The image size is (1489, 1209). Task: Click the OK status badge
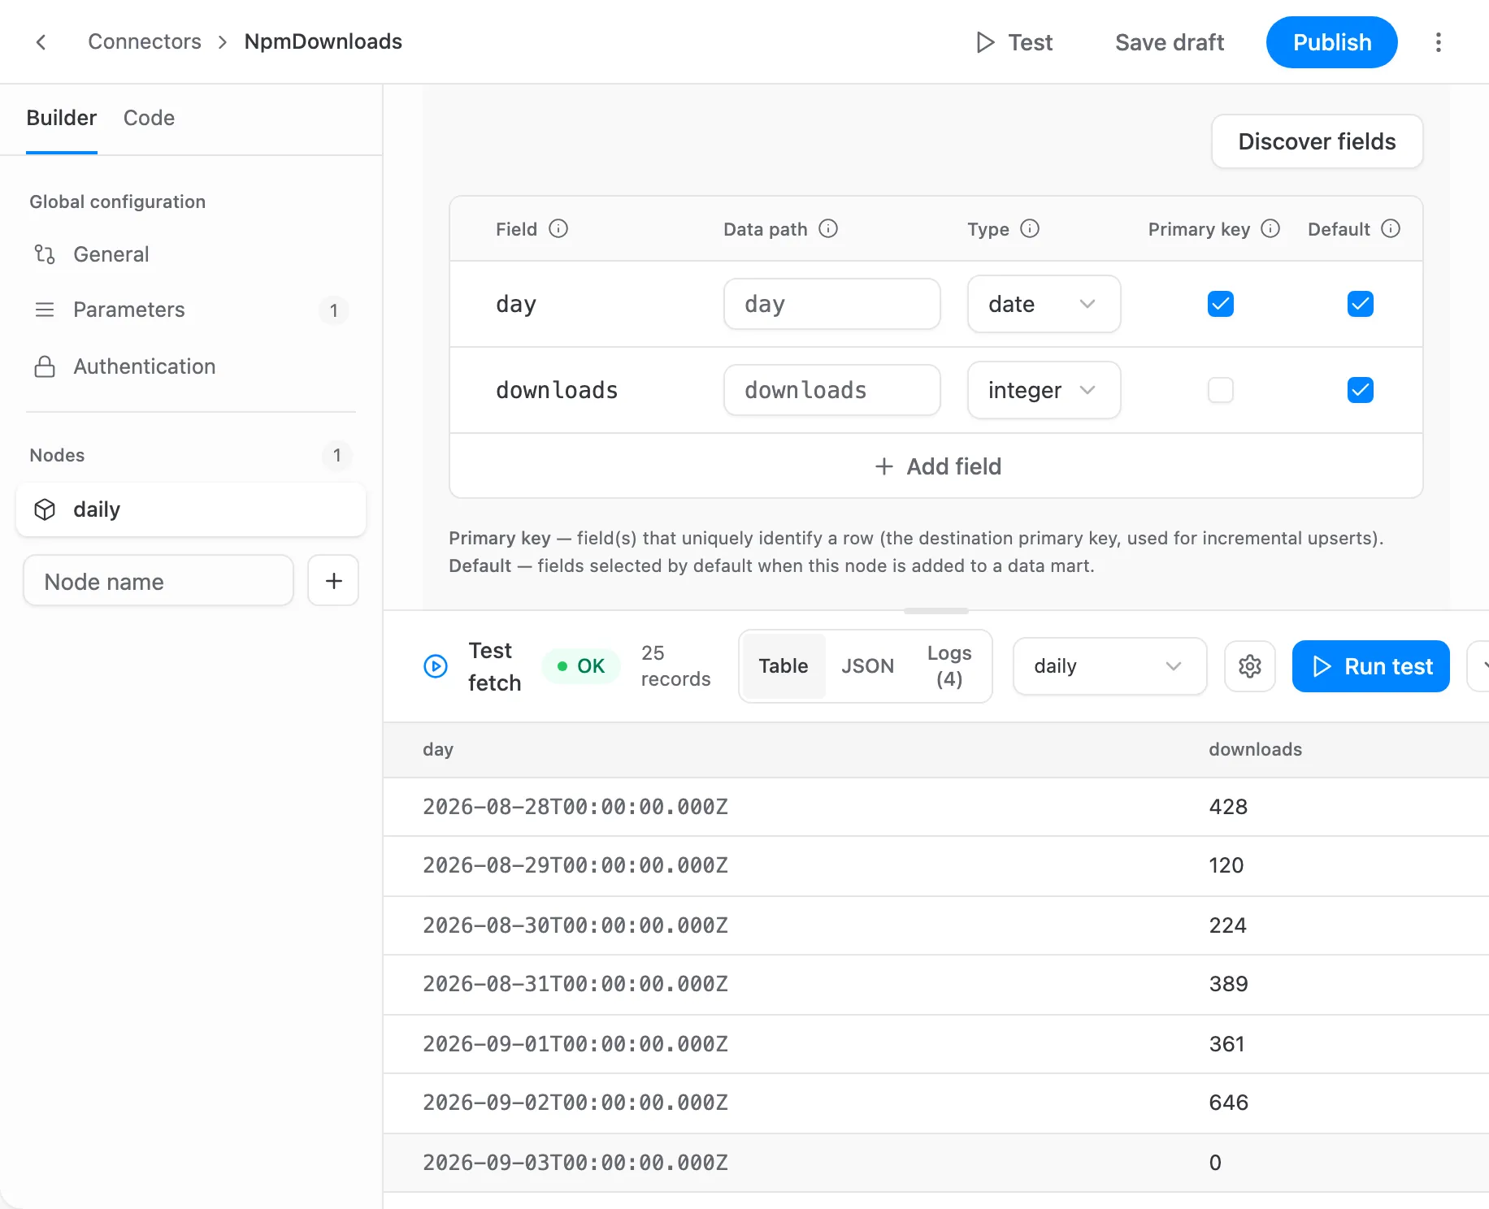pyautogui.click(x=581, y=666)
